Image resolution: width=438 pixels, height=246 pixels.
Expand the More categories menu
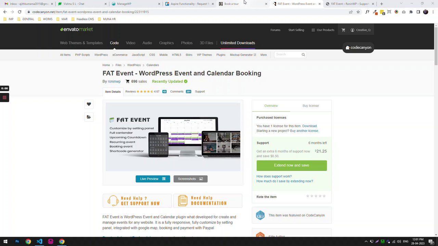pos(263,55)
